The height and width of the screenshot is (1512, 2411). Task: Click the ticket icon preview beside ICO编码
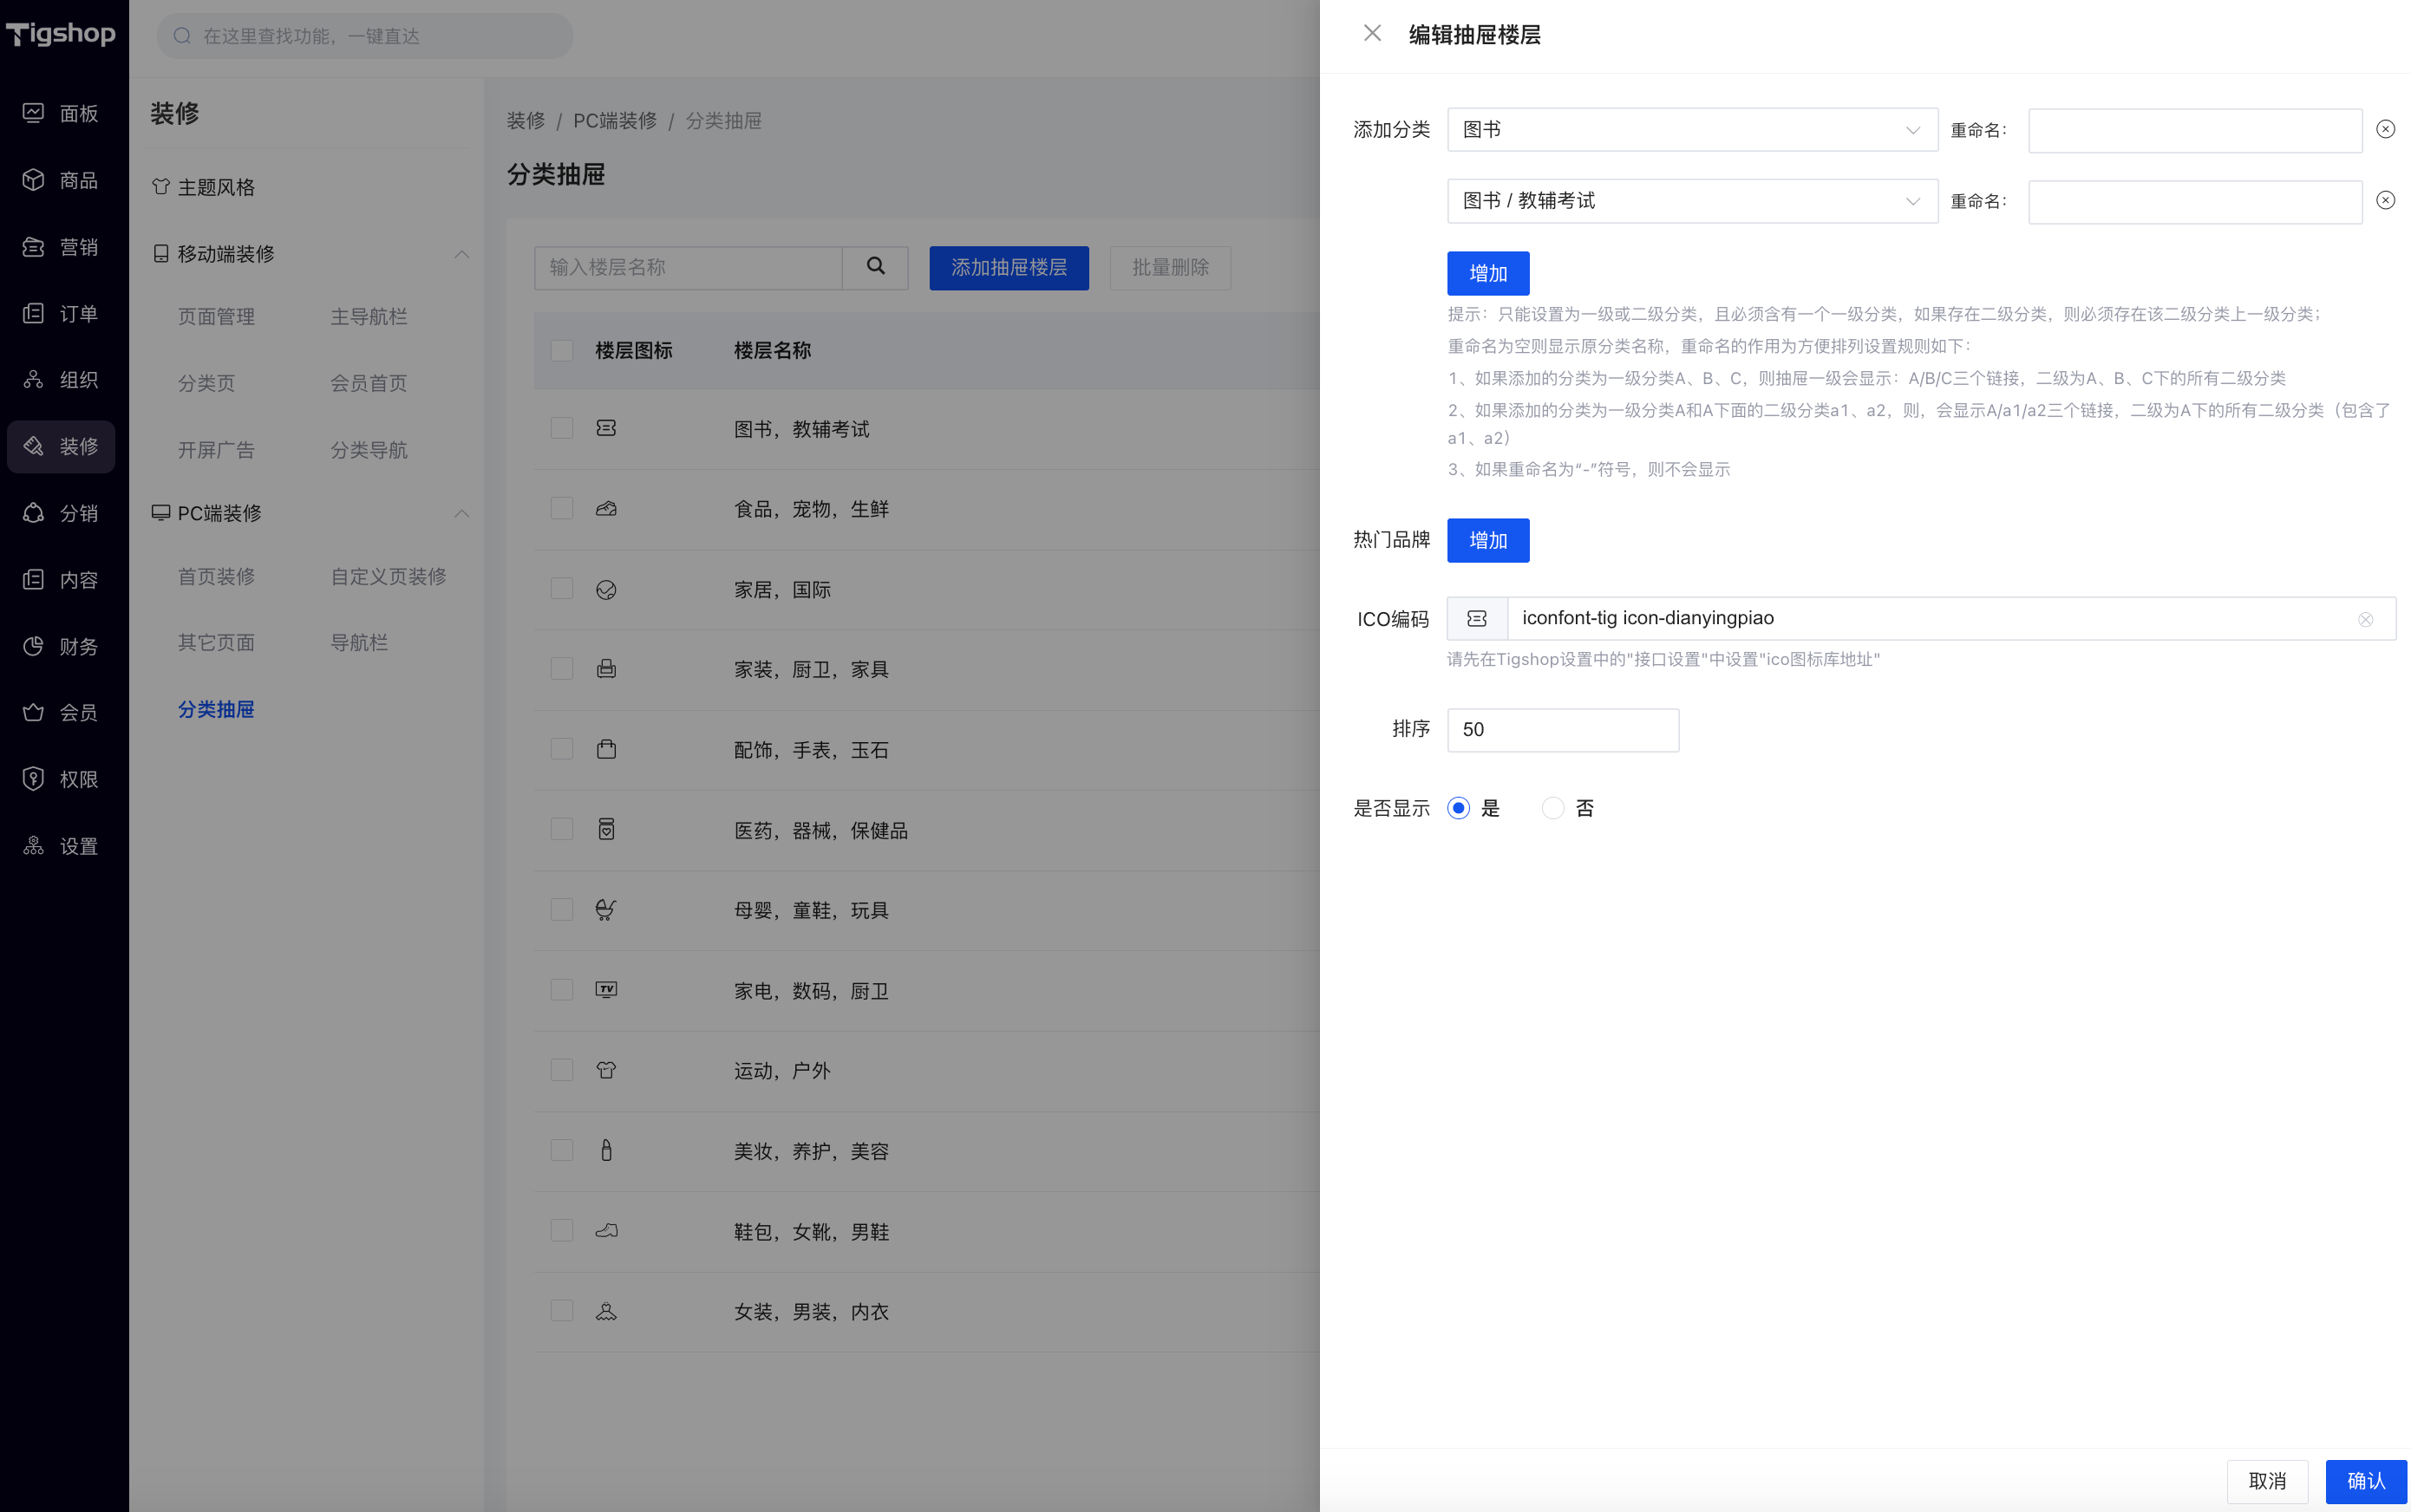[x=1477, y=619]
